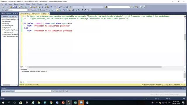Open Excel from the taskbar
The width and height of the screenshot is (187, 105).
[75, 102]
